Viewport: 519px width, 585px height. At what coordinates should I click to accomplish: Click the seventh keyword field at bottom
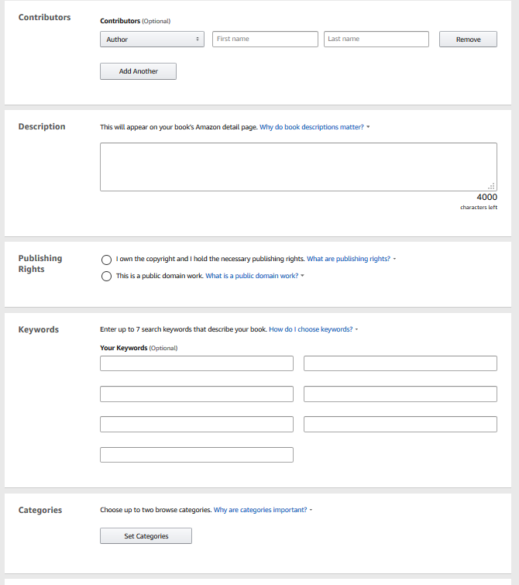click(x=197, y=455)
